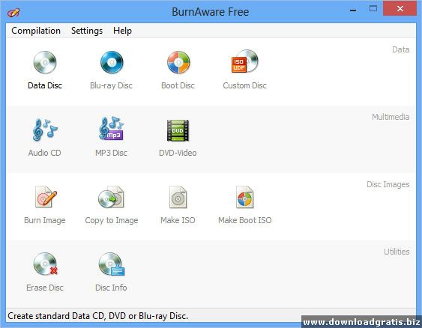Screen dimensions: 422x328
Task: Click the "Blu-ray Disc" label
Action: point(111,85)
